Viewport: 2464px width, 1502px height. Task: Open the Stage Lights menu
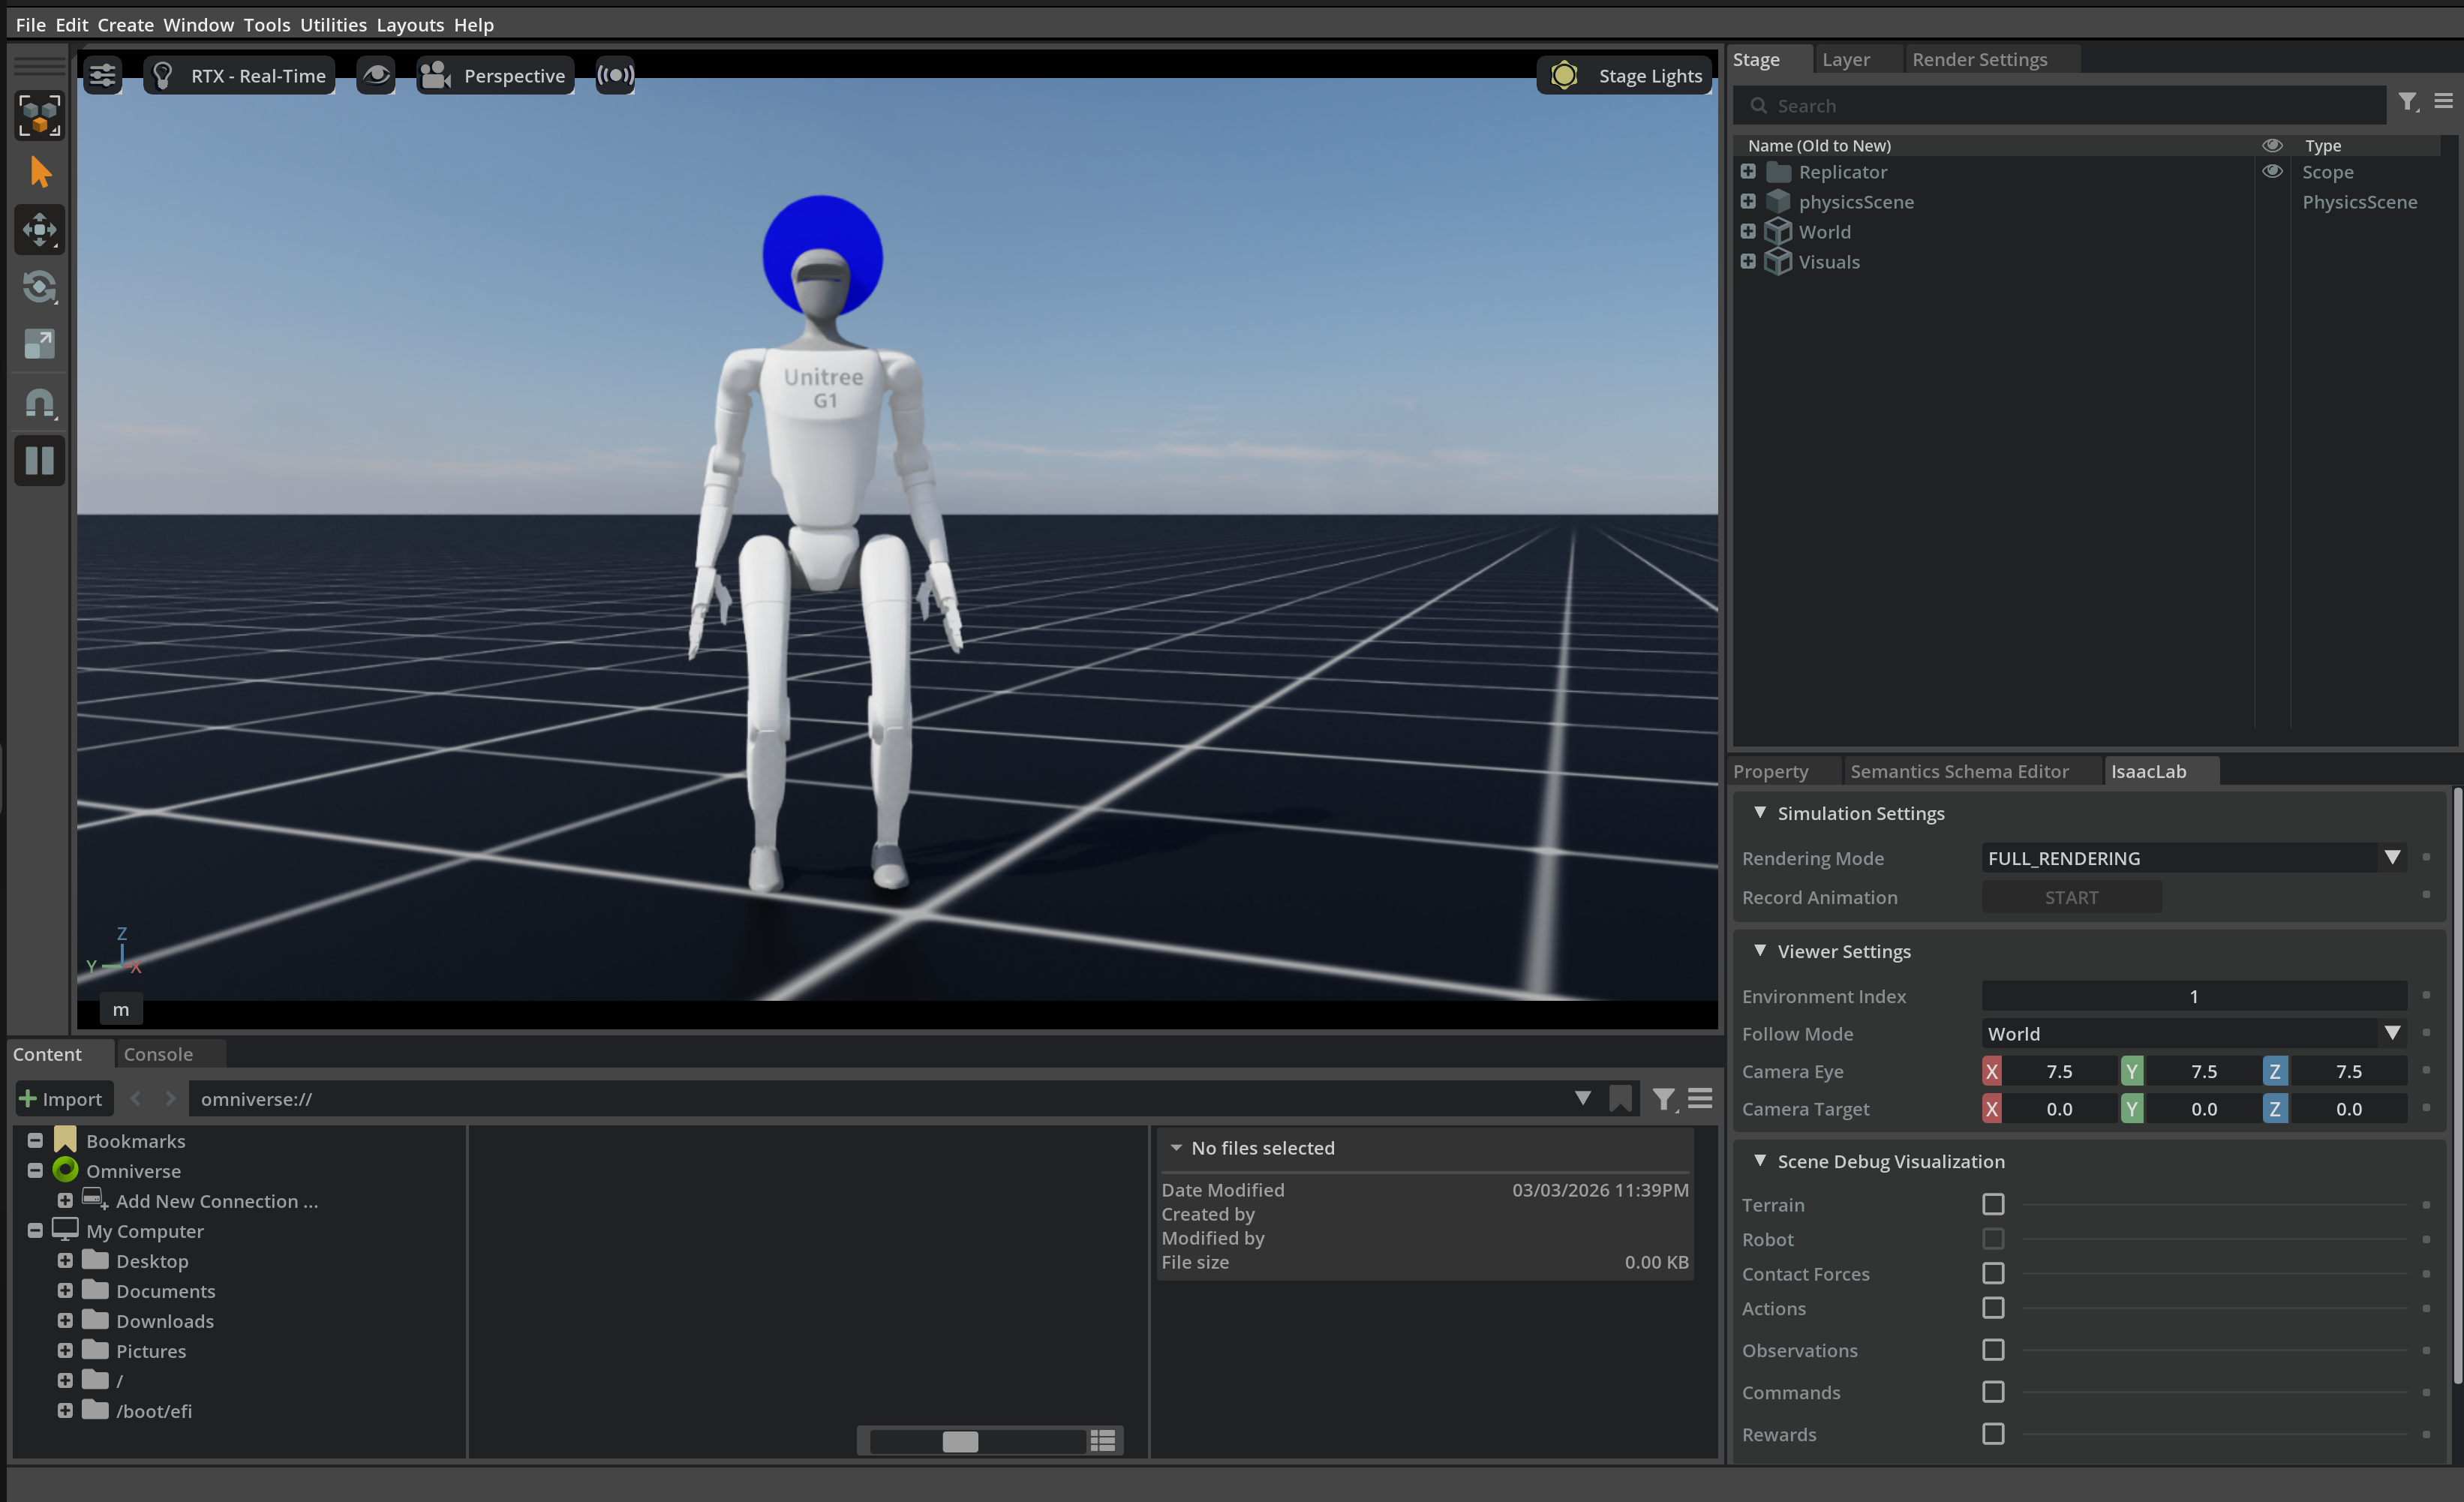pyautogui.click(x=1624, y=75)
